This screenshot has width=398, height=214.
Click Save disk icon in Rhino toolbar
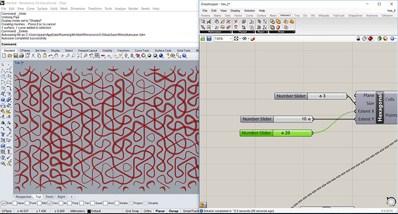16,56
